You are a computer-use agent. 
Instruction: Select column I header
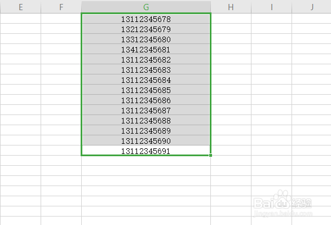pyautogui.click(x=271, y=7)
